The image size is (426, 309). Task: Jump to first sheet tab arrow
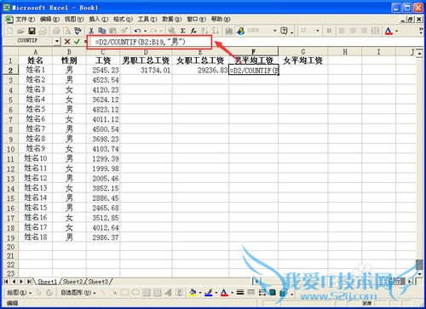coord(6,282)
